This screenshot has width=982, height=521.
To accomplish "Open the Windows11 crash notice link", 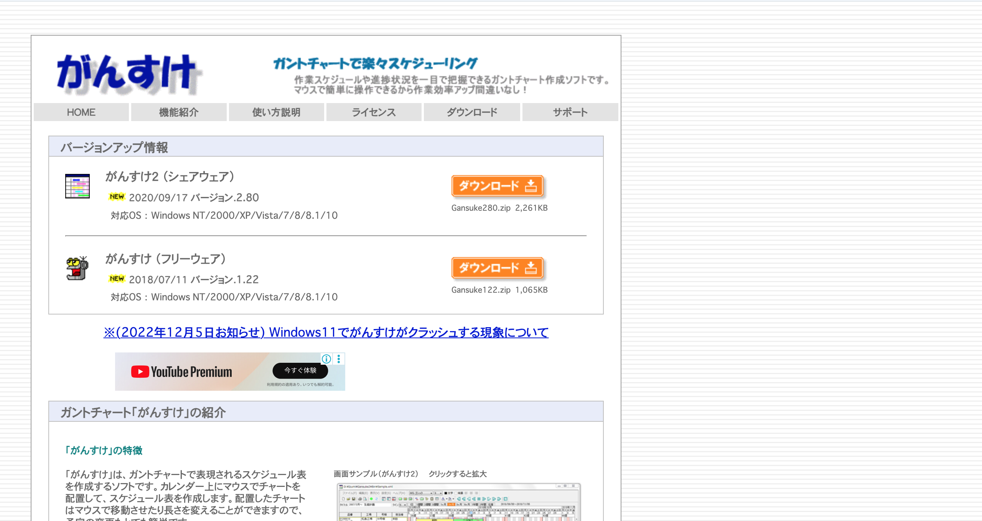I will [x=326, y=332].
